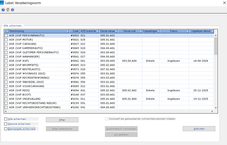Click scroll up arrow of table
Image resolution: width=227 pixels, height=145 pixels.
216,36
